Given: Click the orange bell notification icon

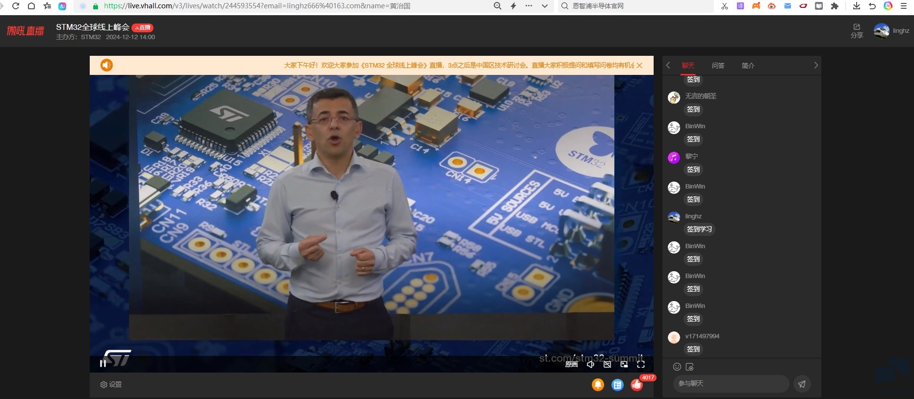Looking at the screenshot, I should 598,385.
